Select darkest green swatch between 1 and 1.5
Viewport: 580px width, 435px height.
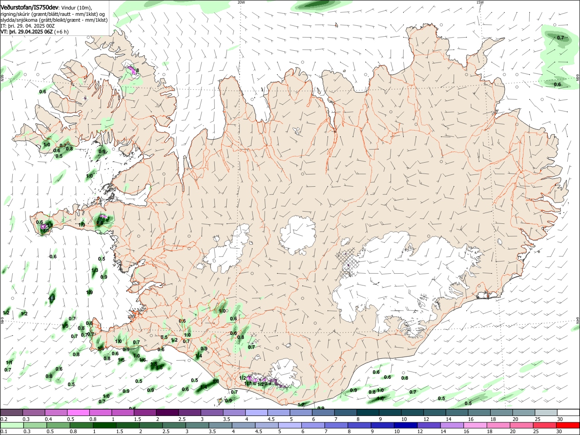[x=104, y=425]
